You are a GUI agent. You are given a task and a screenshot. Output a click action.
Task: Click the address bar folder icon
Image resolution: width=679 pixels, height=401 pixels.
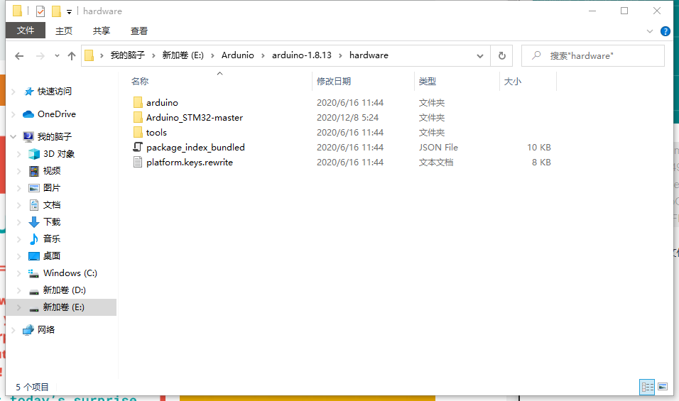(89, 55)
